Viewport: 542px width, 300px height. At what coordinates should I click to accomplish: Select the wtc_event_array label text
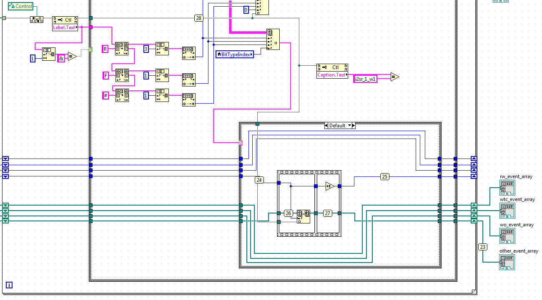coord(517,199)
